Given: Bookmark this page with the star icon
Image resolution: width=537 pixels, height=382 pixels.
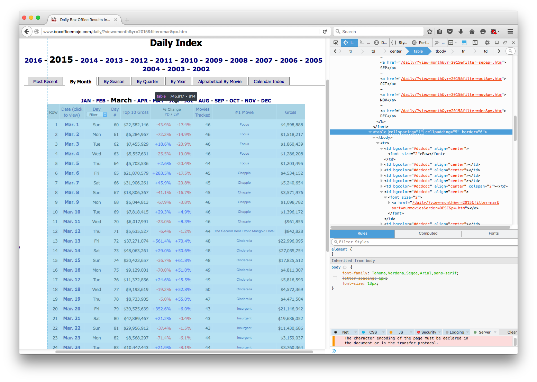Looking at the screenshot, I should (430, 31).
